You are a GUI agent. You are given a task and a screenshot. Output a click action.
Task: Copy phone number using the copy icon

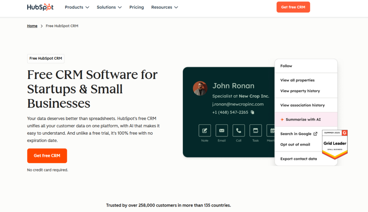[253, 112]
